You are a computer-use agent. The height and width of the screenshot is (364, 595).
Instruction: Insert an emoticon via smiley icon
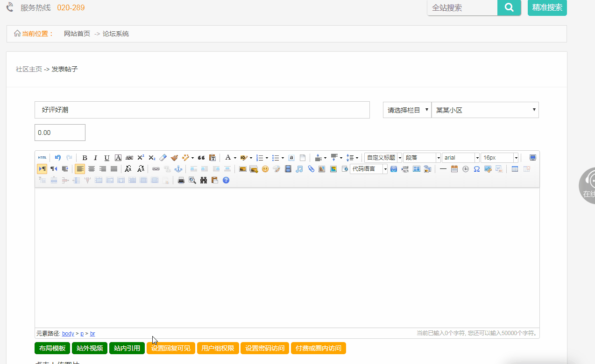pyautogui.click(x=265, y=169)
